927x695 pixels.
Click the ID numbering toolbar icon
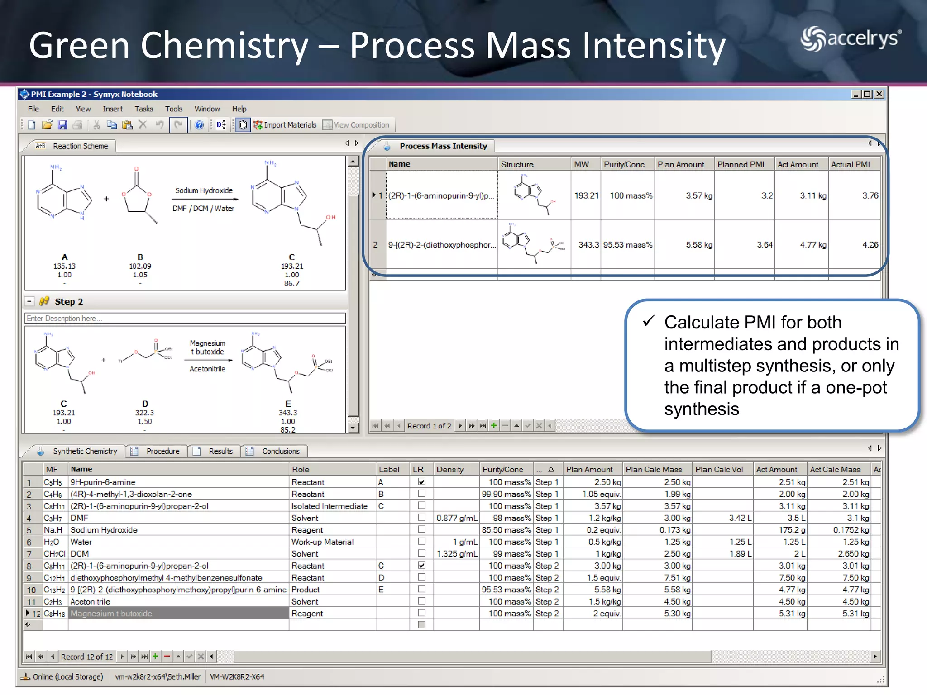coord(221,125)
